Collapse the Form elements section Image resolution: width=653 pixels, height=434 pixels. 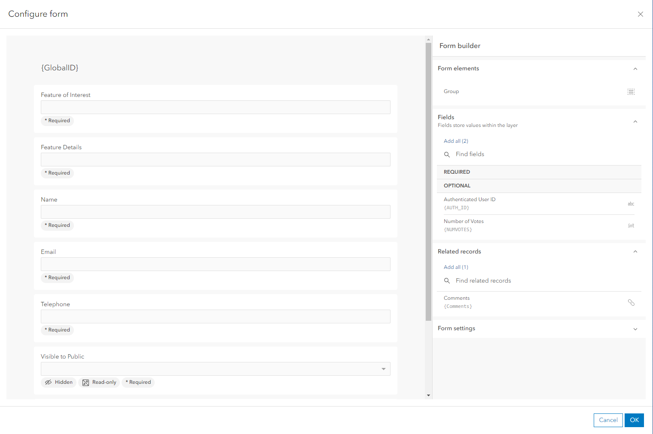point(635,69)
